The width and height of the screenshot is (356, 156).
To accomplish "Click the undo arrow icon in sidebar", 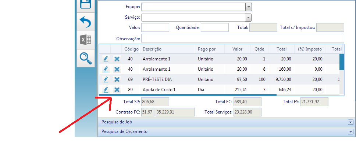I will [x=86, y=22].
